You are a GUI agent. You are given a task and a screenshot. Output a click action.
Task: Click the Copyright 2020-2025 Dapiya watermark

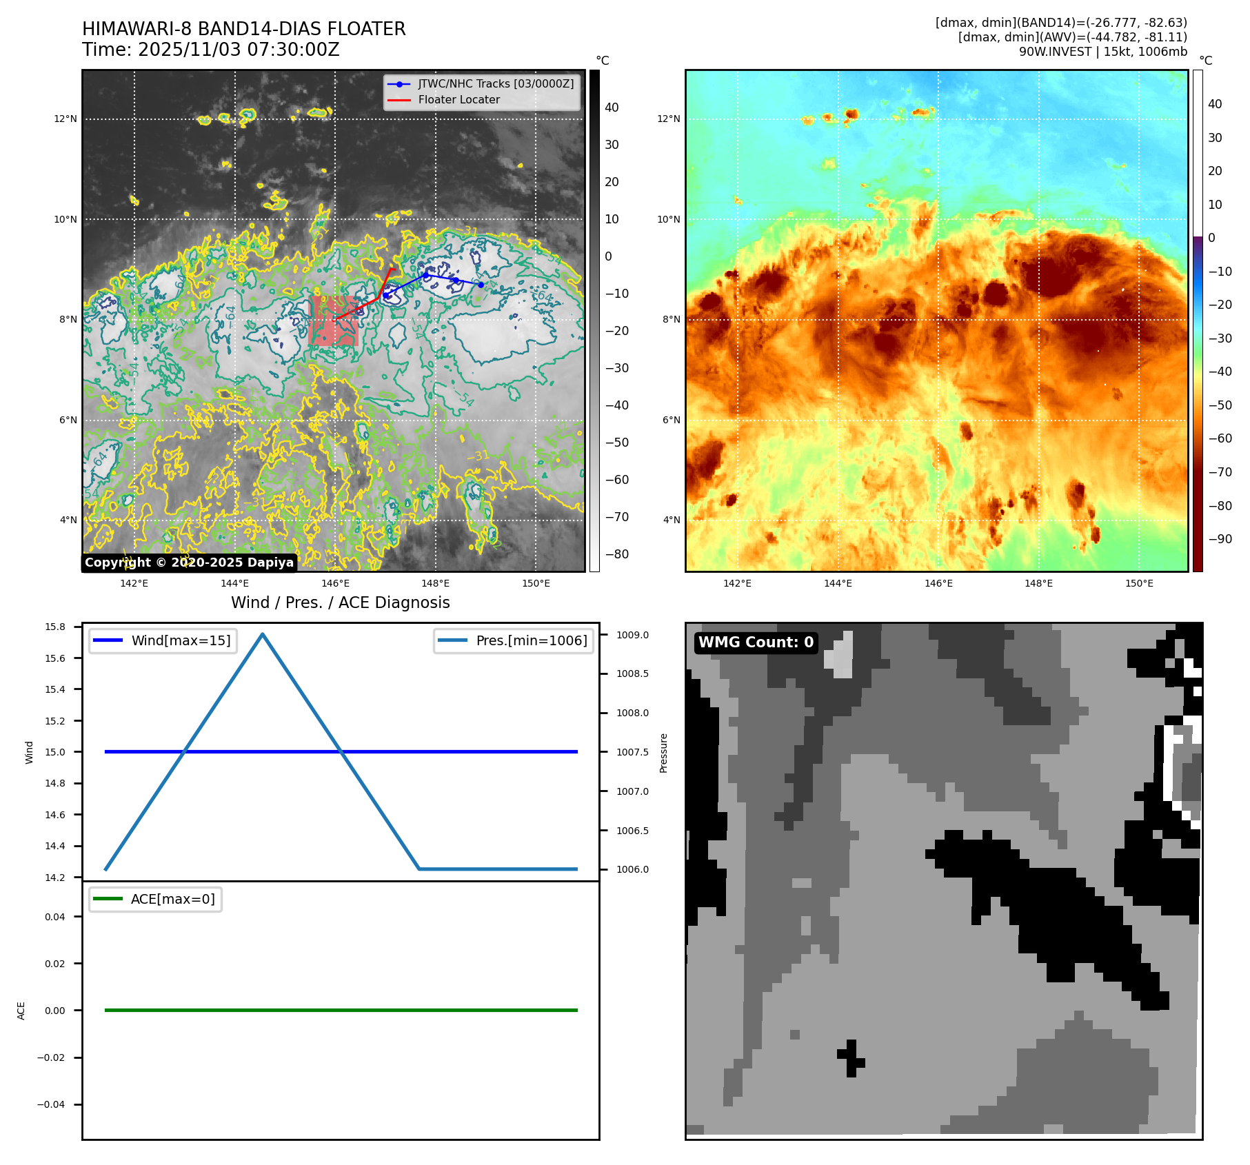click(189, 563)
